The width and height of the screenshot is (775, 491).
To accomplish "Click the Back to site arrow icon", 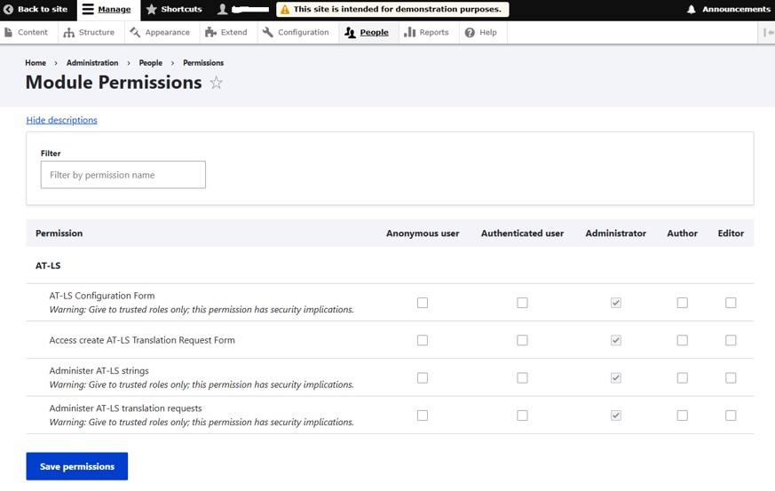I will tap(9, 10).
